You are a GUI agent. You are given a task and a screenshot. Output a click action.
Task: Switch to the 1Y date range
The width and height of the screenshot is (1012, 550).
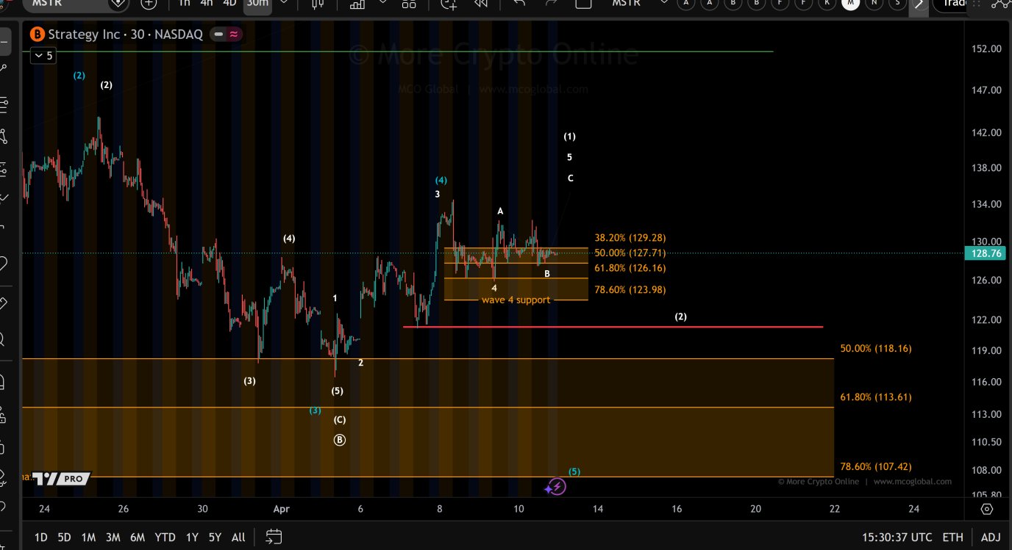(x=191, y=538)
